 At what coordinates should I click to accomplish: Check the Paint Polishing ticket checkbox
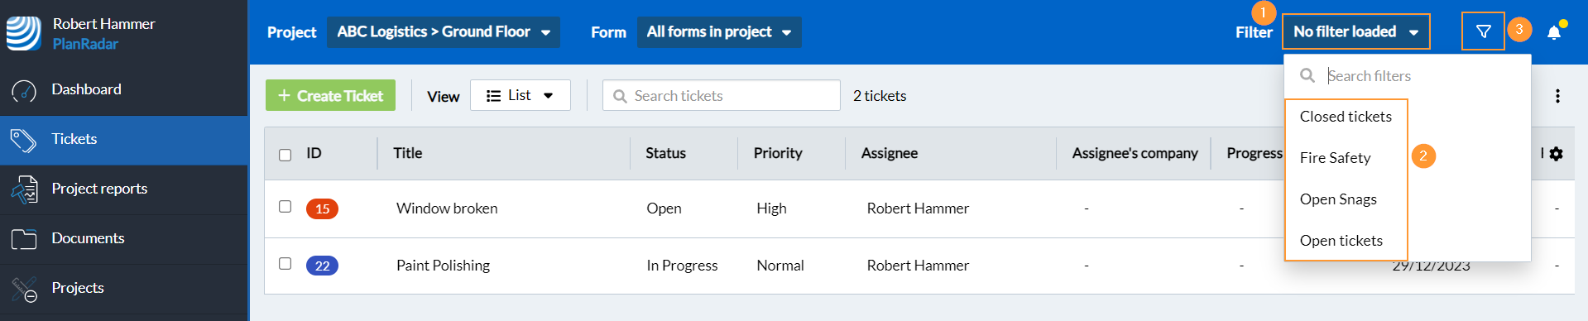285,264
